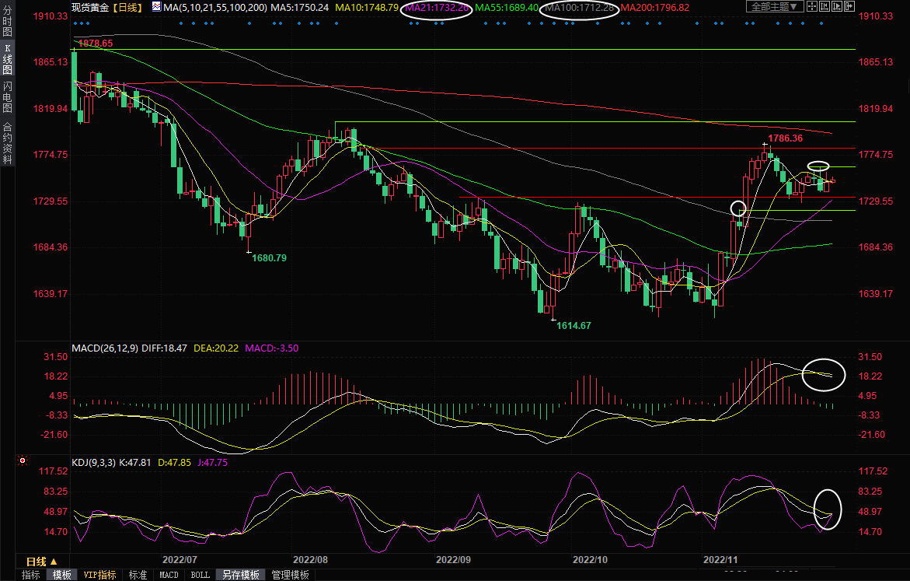This screenshot has height=581, width=910.
Task: Switch to 分时图 view in left sidebar
Action: click(x=7, y=26)
